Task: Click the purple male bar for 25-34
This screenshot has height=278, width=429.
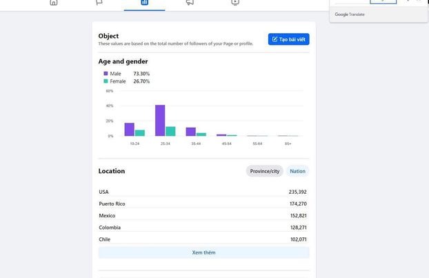Action: 160,121
